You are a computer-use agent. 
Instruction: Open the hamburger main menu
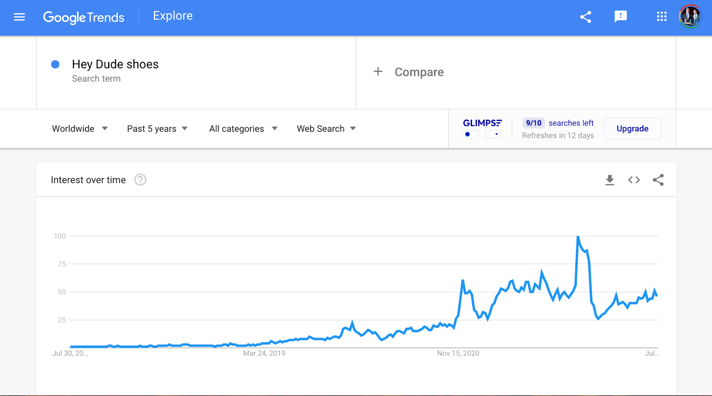click(19, 17)
